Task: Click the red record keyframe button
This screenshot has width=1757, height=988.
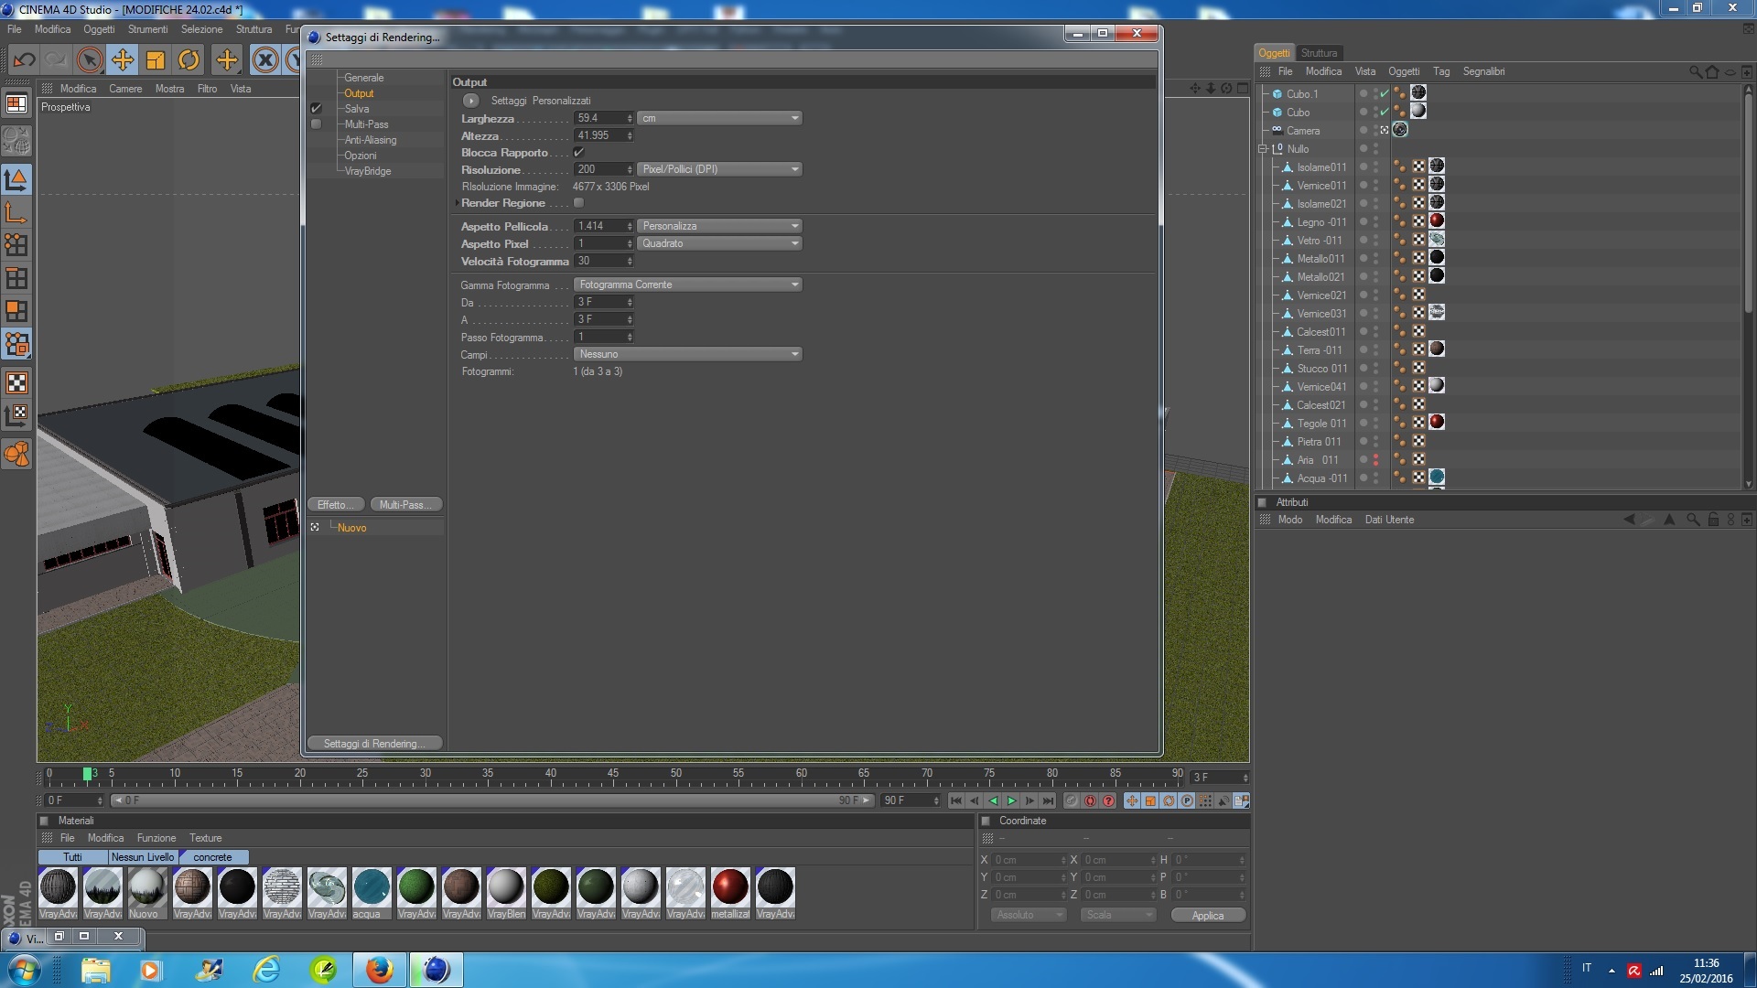Action: pos(1090,800)
